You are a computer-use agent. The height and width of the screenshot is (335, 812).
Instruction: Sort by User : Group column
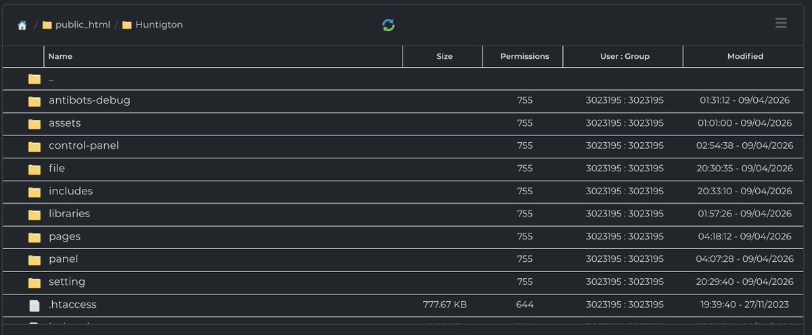coord(625,56)
